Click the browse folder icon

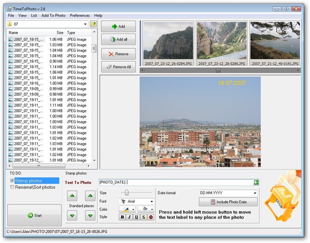93,24
